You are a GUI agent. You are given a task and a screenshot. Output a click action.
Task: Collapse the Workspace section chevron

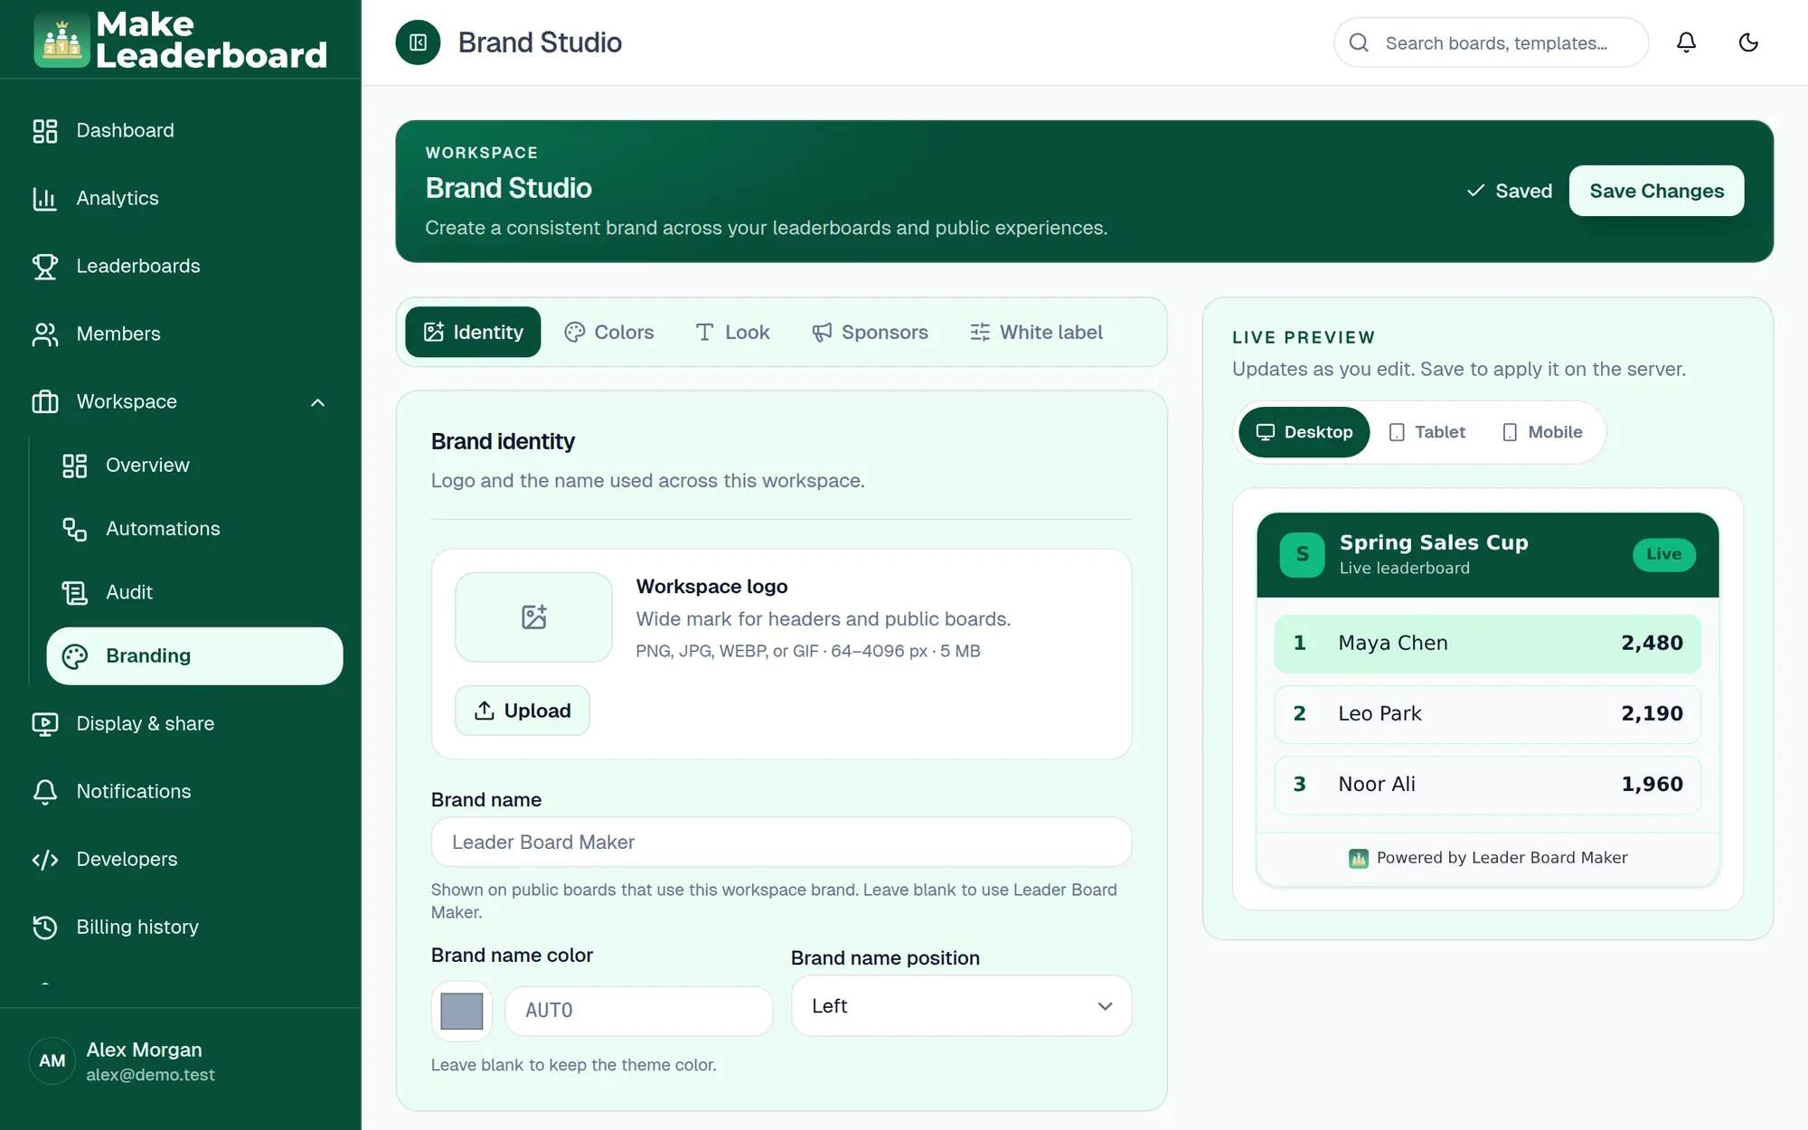pos(317,402)
